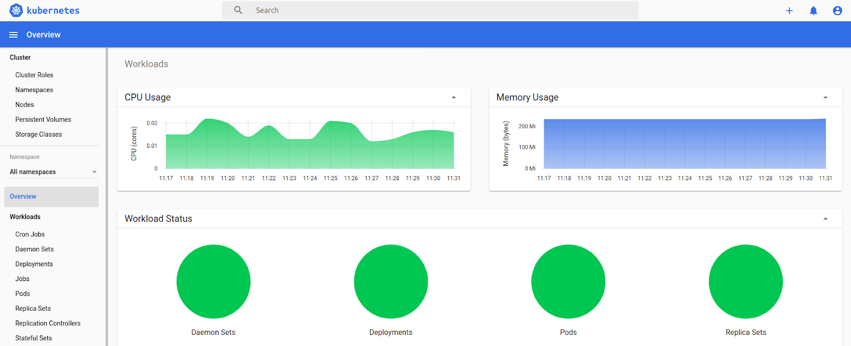Click the Namespace label above dropdown
Viewport: 851px width, 346px height.
pyautogui.click(x=24, y=157)
